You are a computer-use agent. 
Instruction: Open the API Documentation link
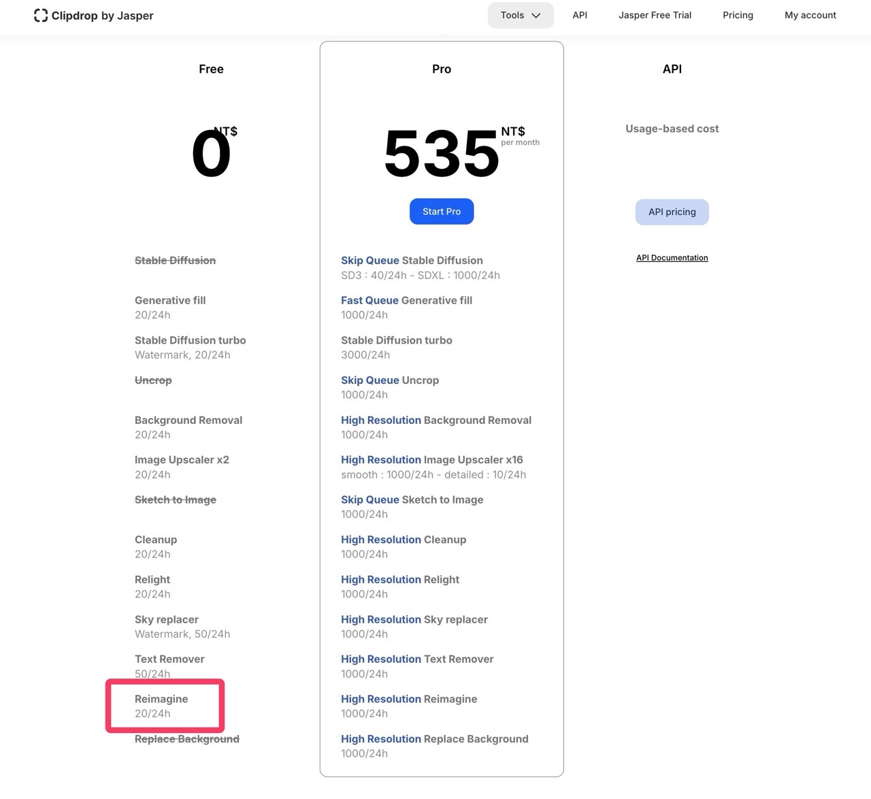(x=672, y=258)
